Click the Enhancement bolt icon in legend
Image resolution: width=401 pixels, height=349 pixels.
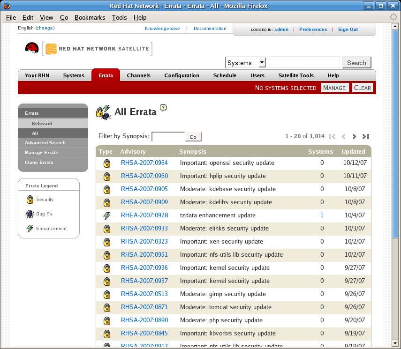pyautogui.click(x=30, y=228)
